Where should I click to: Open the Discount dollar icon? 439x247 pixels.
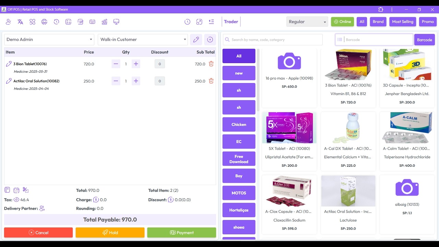point(171,200)
